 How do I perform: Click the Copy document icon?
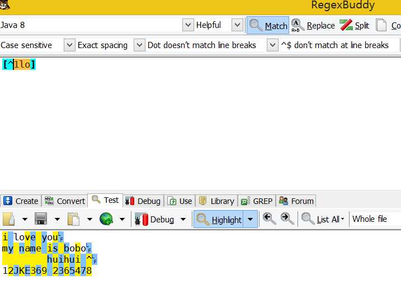point(381,25)
